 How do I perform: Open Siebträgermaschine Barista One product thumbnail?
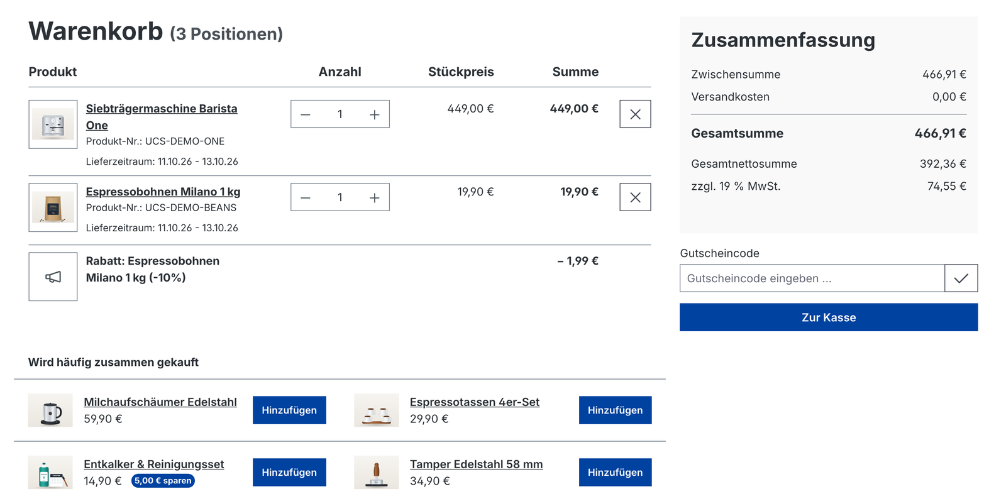click(53, 124)
